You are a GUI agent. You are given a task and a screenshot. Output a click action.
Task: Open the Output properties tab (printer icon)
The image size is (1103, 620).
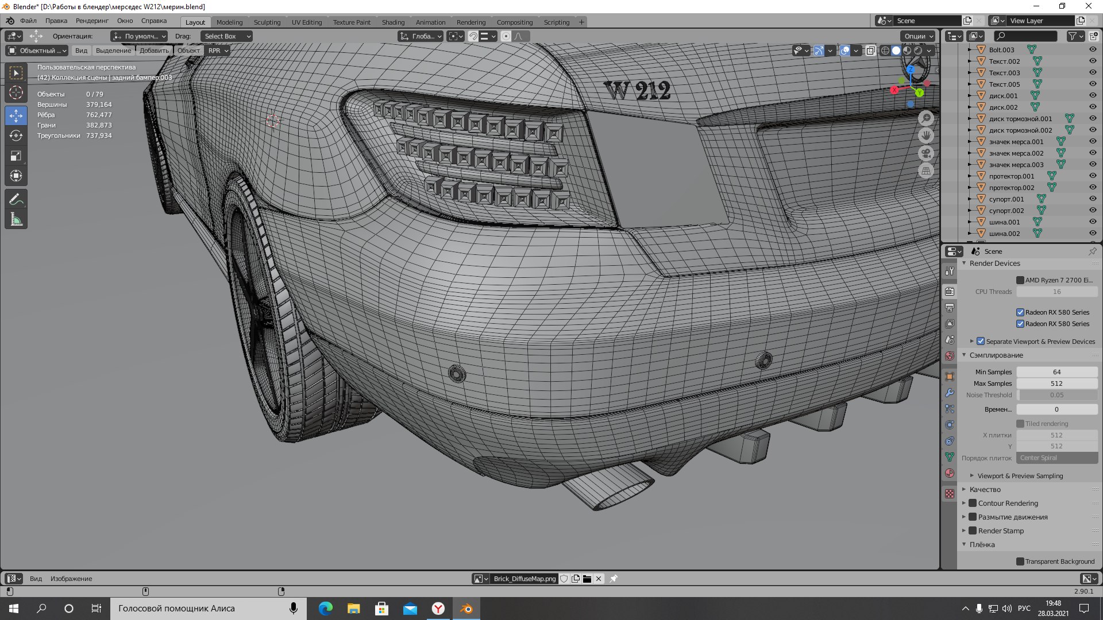[x=950, y=308]
